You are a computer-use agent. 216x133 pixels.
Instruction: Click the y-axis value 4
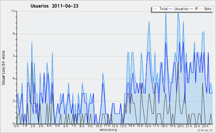tap(14, 79)
